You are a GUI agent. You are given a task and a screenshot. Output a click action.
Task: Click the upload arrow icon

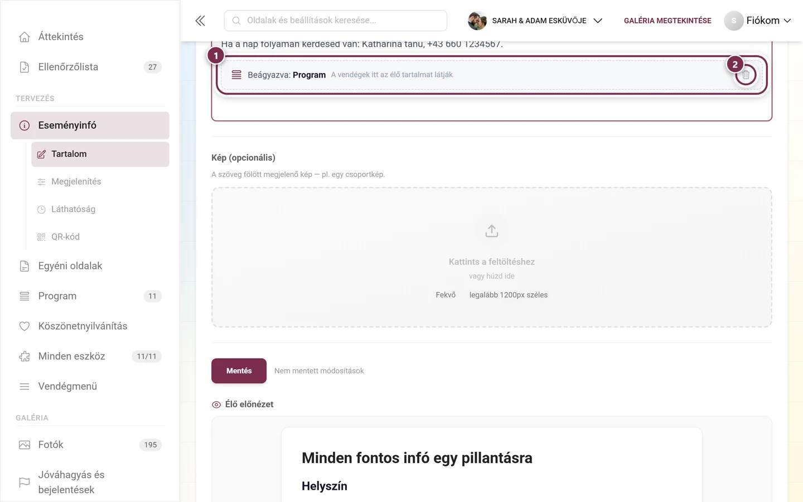(x=492, y=231)
